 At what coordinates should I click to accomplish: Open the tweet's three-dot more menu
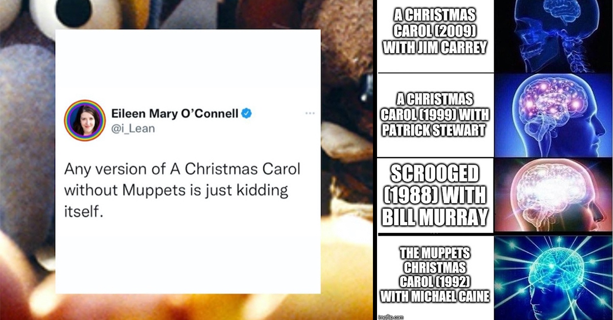pos(310,113)
